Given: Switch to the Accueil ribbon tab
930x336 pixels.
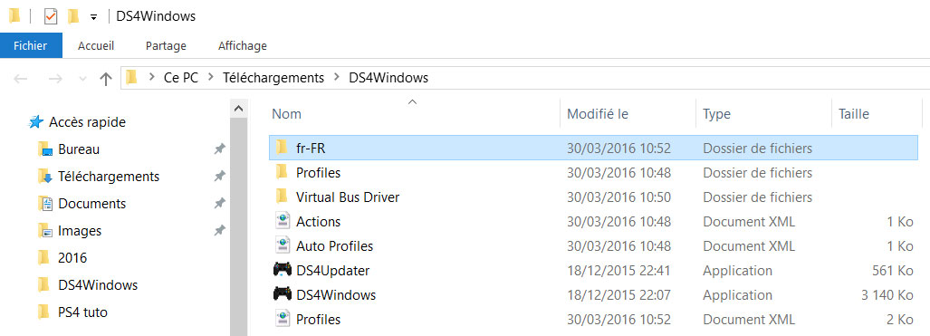Looking at the screenshot, I should pos(96,45).
